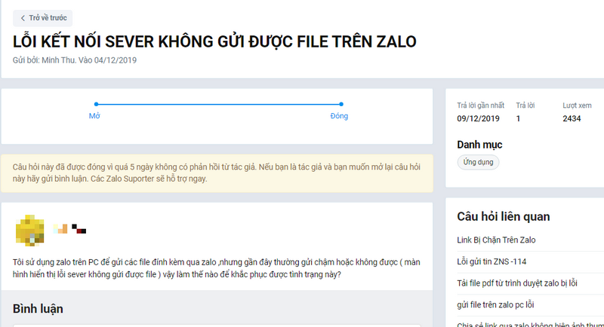Click the question body text starting 'Tôi sử dụng zalo'
Viewport: 604px width, 327px height.
coord(217,268)
